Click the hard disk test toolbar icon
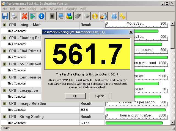The width and height of the screenshot is (176, 131). (86, 16)
